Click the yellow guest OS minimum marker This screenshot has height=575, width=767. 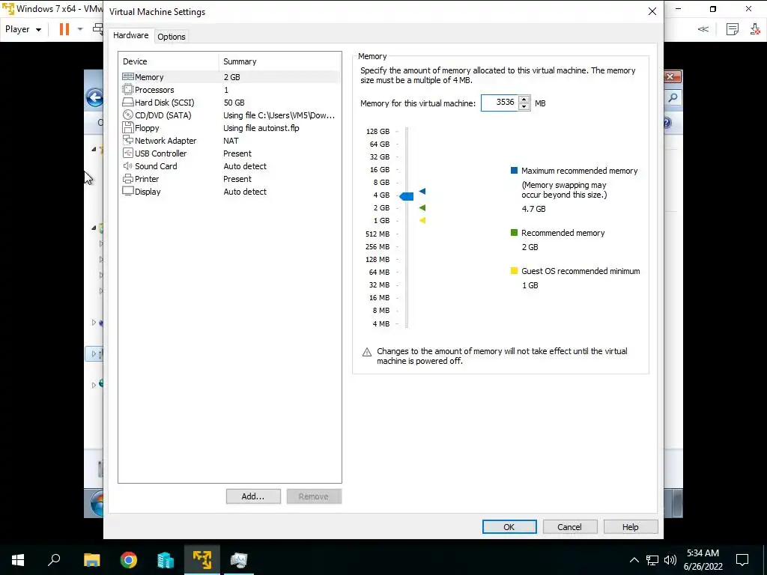click(422, 221)
